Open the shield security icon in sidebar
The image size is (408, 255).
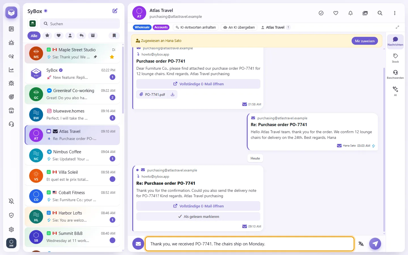pos(11,215)
